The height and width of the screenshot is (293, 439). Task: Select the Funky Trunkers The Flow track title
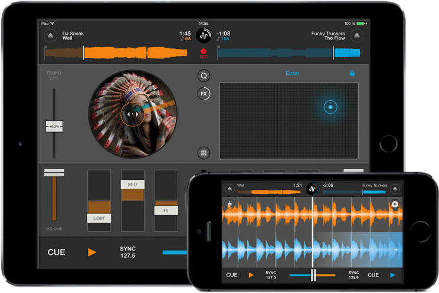[x=328, y=35]
